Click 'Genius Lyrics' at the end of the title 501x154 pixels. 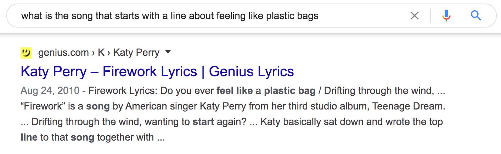pyautogui.click(x=251, y=72)
